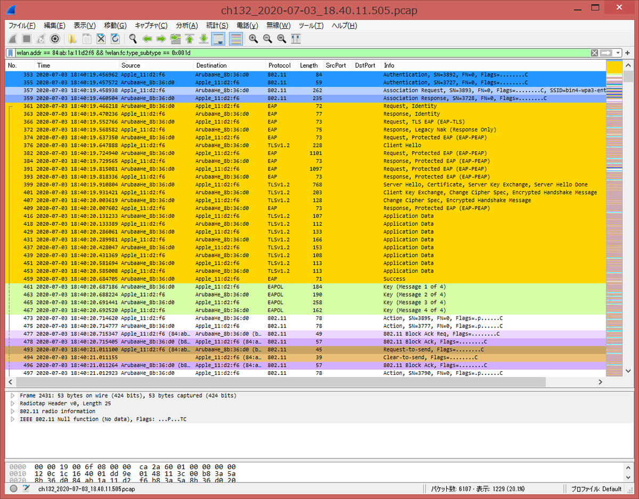Jump to first packet icon
The image size is (639, 499).
click(x=190, y=39)
